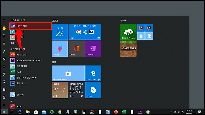
Task: Open the user account yellow circle
Action: (x=4, y=28)
